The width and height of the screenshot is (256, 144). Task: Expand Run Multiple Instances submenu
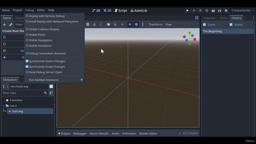(54, 80)
